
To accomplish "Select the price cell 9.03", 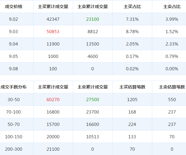I will (x=13, y=32).
